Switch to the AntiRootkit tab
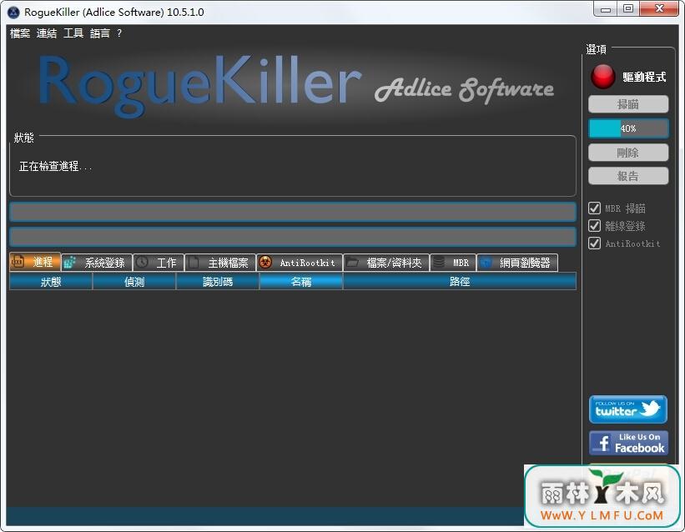 pos(300,263)
